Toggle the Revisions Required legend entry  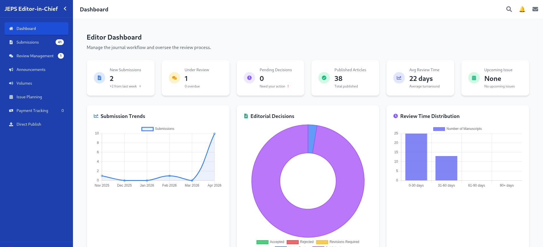tap(338, 242)
